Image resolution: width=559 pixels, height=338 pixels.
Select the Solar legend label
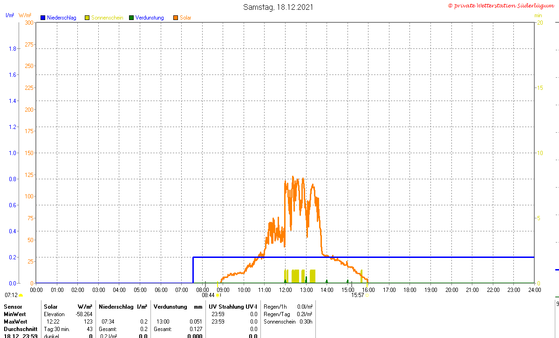click(185, 18)
